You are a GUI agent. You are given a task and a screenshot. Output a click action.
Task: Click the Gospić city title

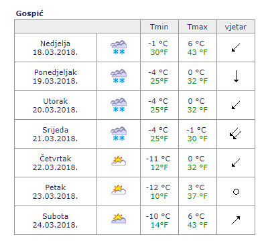click(x=29, y=13)
